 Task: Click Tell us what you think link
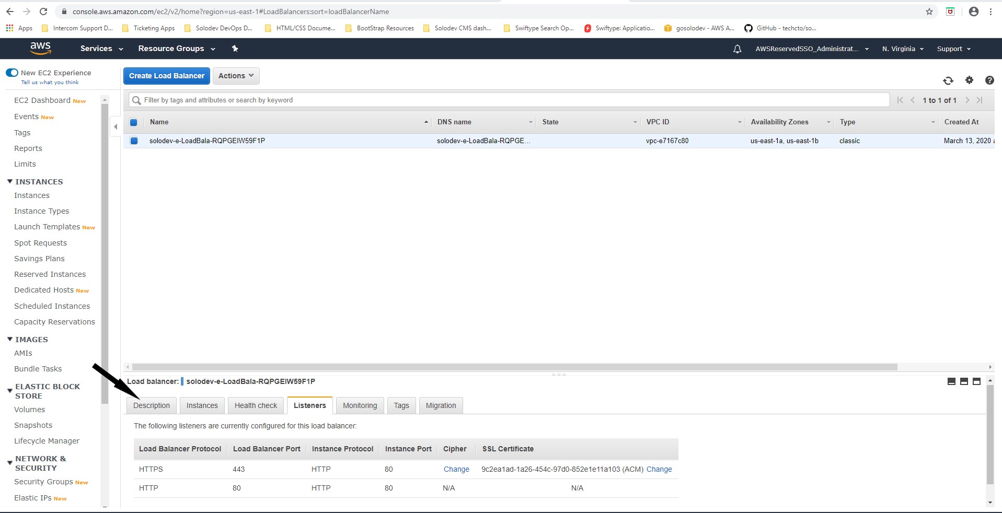50,83
